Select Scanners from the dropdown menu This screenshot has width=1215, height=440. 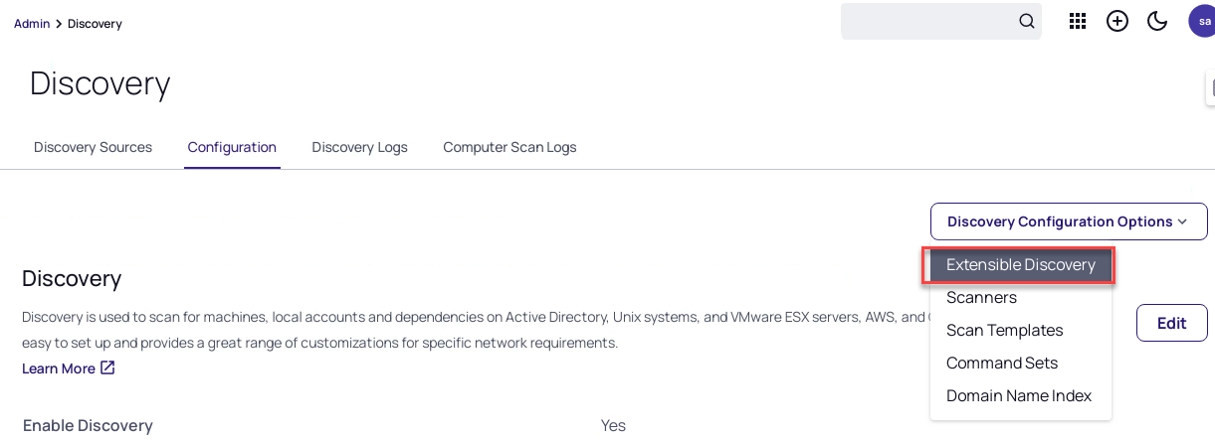click(x=981, y=297)
